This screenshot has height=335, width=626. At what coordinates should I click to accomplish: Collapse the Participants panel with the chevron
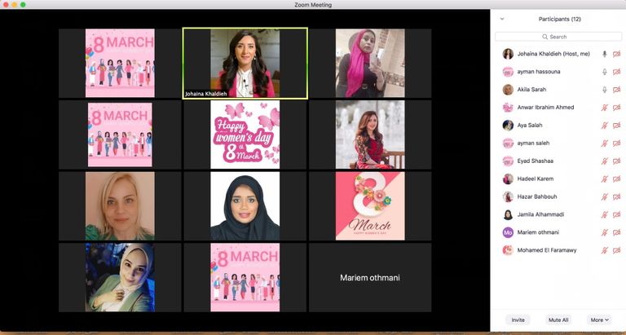click(x=502, y=19)
